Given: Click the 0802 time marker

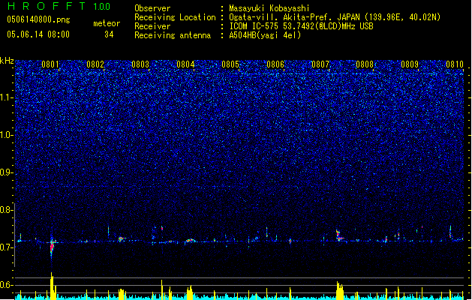Looking at the screenshot, I should (95, 64).
